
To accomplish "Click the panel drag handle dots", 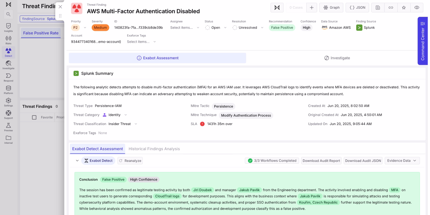I will pos(60,16).
